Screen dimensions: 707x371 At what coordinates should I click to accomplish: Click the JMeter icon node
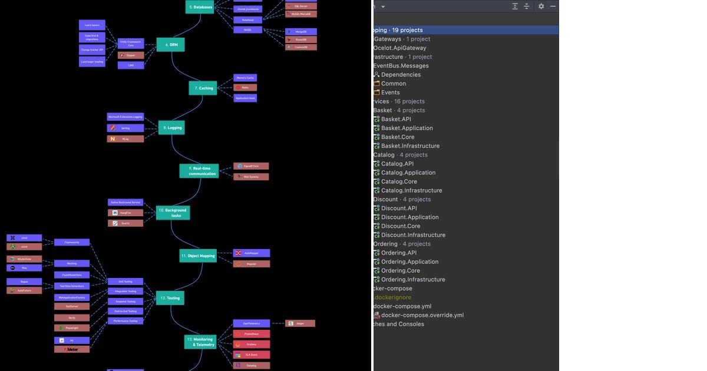pos(71,349)
